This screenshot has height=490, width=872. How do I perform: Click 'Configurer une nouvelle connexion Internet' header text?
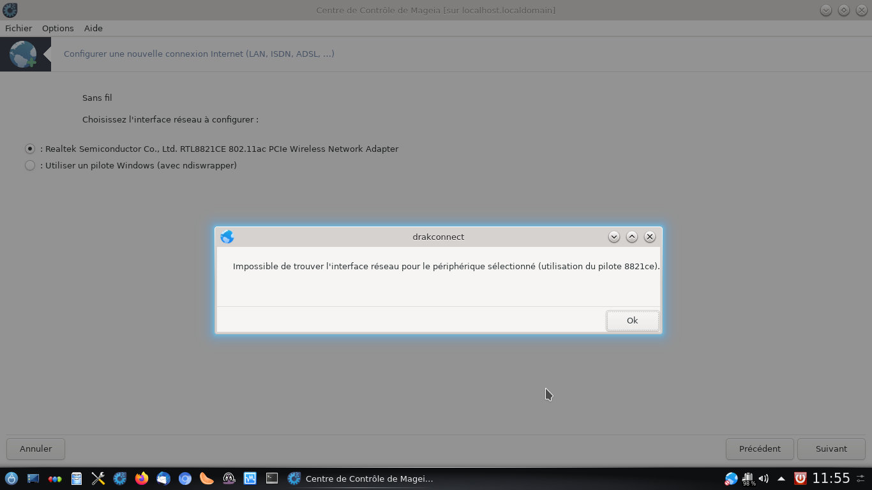tap(199, 54)
